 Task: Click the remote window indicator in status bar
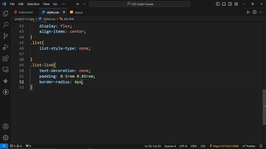(4, 146)
